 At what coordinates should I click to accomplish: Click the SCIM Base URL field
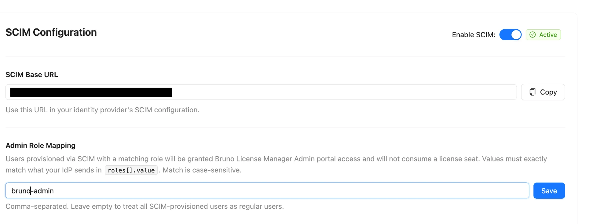coord(261,92)
